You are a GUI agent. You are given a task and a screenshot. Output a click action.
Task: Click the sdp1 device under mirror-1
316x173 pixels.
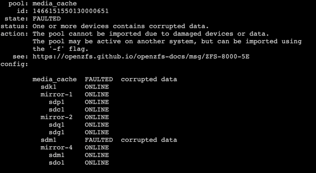pyautogui.click(x=57, y=102)
